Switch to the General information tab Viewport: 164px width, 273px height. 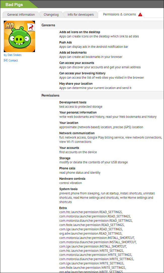pyautogui.click(x=21, y=15)
